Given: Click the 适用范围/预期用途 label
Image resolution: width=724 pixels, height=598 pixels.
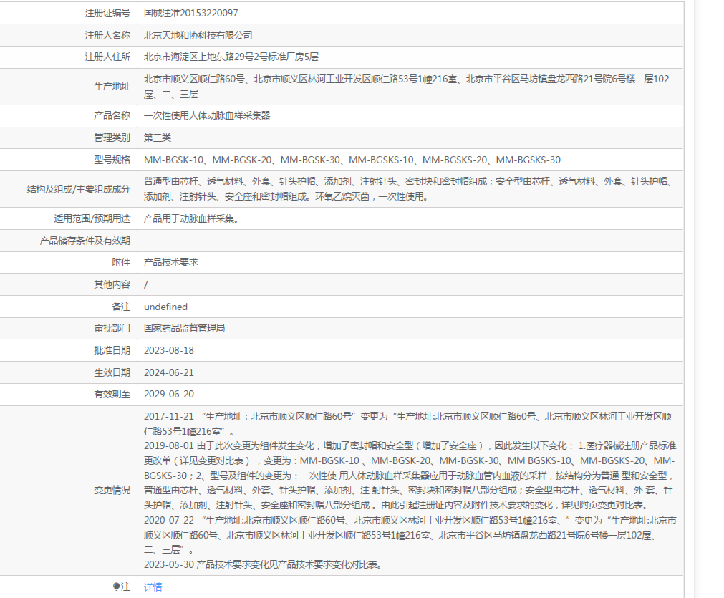Looking at the screenshot, I should [92, 218].
